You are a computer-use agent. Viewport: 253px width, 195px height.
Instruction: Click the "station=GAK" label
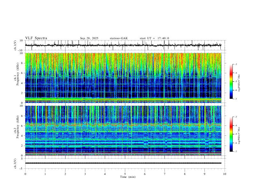tap(119, 38)
